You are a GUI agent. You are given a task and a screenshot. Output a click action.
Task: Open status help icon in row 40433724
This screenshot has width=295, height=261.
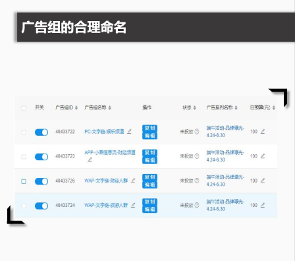tap(197, 205)
